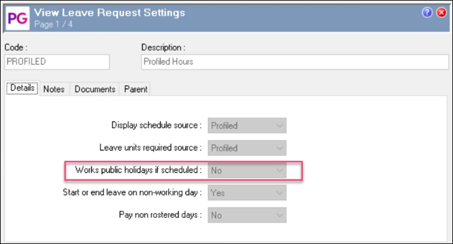Click the Description field with Profiled Hours

pyautogui.click(x=295, y=62)
